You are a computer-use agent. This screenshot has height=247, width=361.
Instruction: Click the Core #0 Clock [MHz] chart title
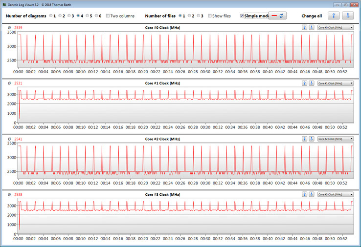162,27
